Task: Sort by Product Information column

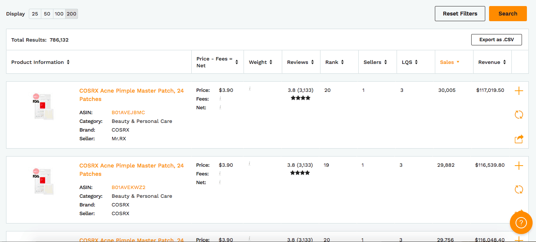Action: [x=41, y=62]
